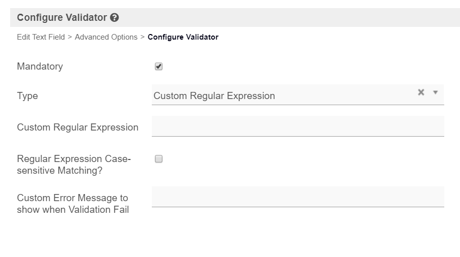Click separator arrow after Advanced Options
Viewport: 460px width, 257px height.
click(x=143, y=37)
